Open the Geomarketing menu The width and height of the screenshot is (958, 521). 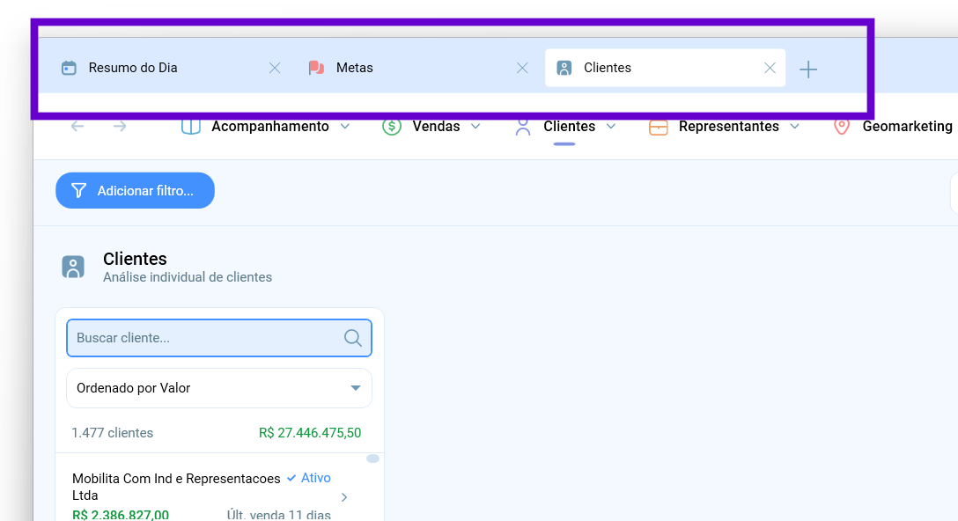pos(907,127)
